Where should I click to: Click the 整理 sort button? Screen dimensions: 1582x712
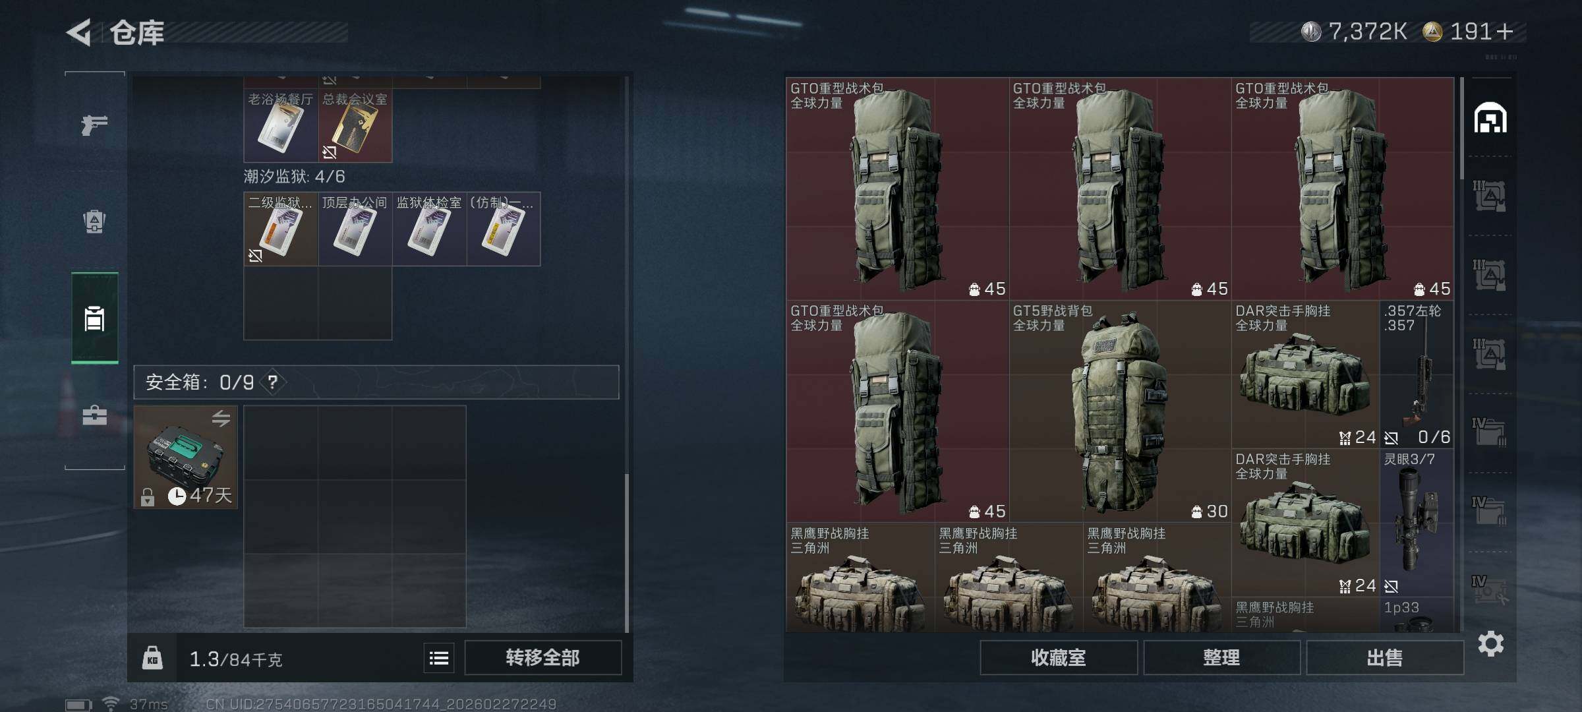coord(1221,657)
